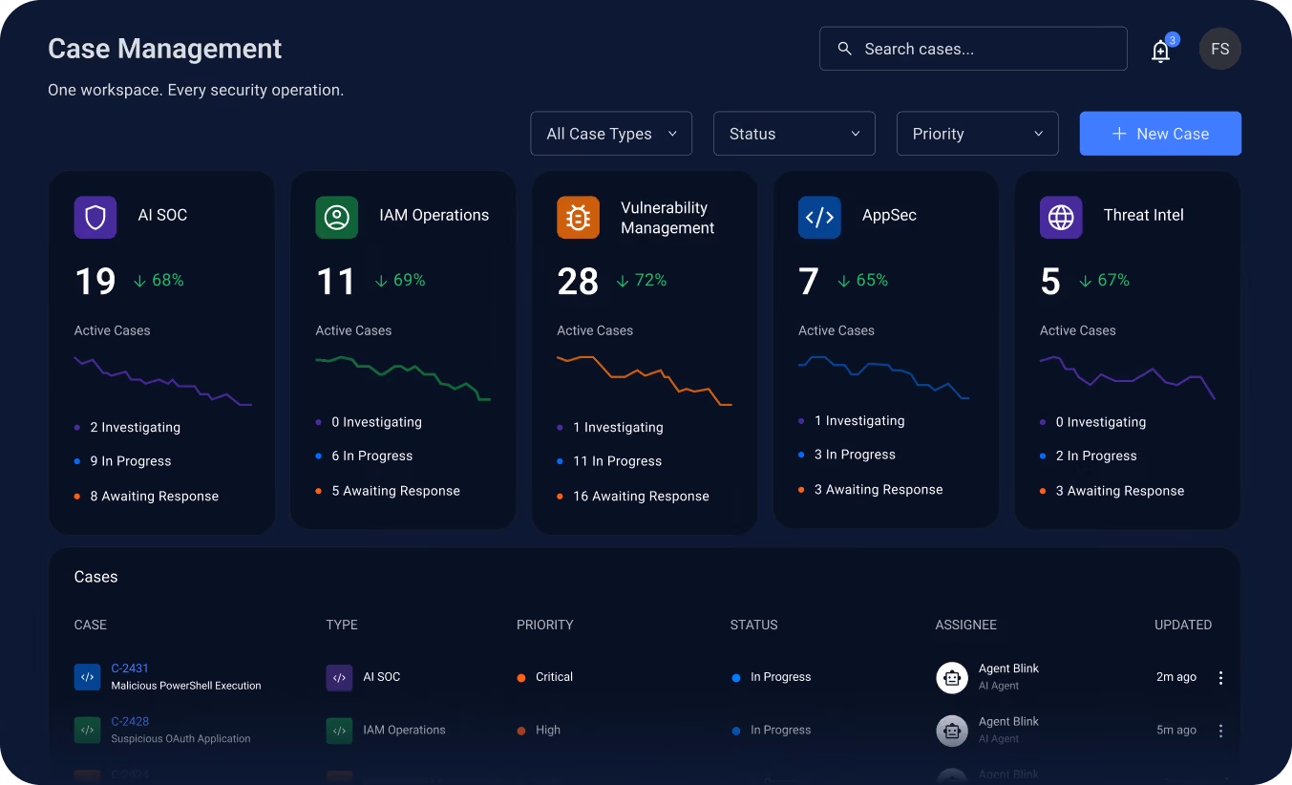The width and height of the screenshot is (1292, 785).
Task: Click the Vulnerability Management trend sparkline
Action: pos(645,381)
